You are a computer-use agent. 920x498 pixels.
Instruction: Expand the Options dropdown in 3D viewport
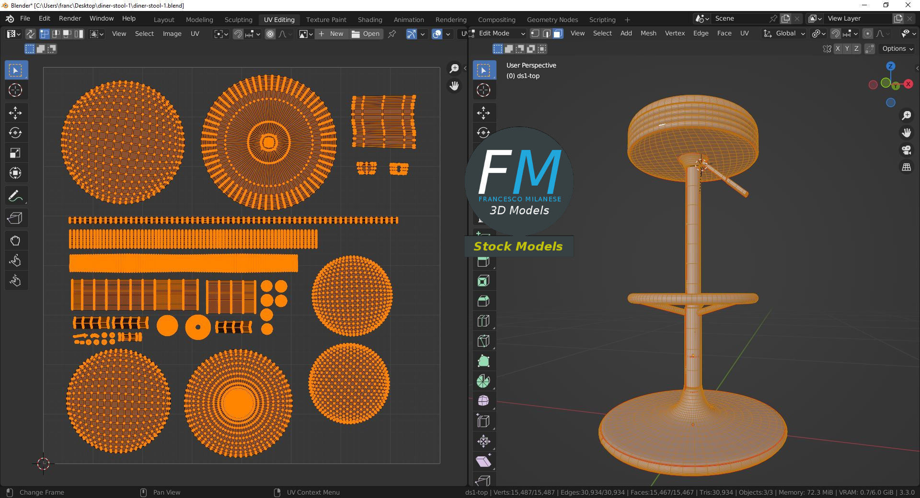(897, 49)
